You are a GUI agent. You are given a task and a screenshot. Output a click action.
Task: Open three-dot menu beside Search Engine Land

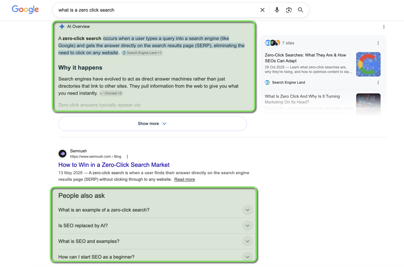click(378, 83)
